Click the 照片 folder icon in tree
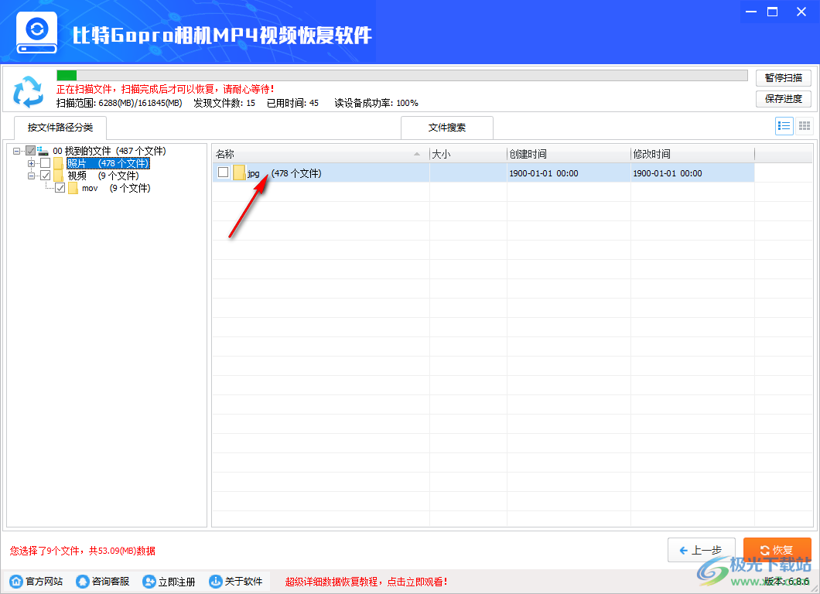 tap(59, 164)
